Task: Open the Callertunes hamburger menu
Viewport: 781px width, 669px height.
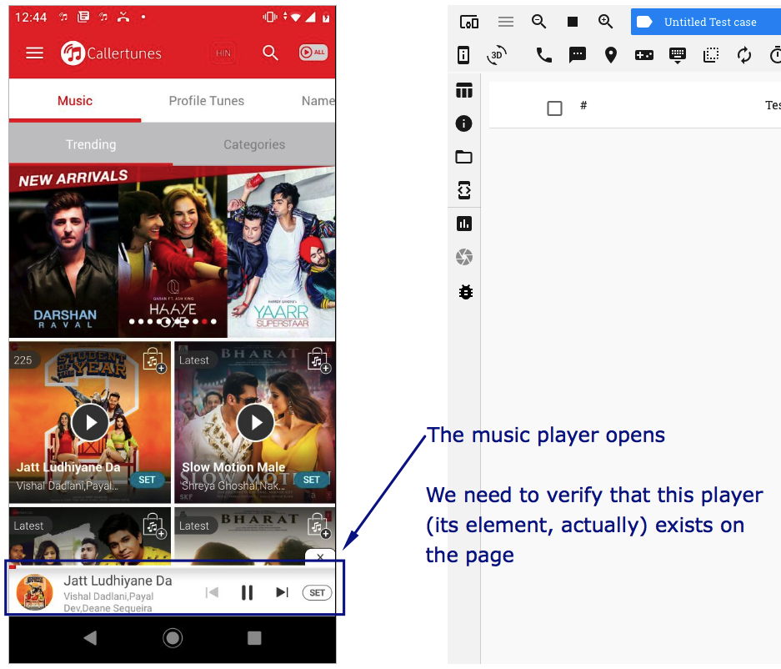Action: (34, 53)
